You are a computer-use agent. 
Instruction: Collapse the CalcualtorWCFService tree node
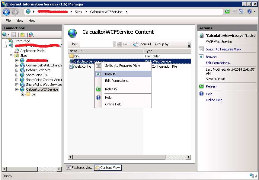[x=17, y=89]
